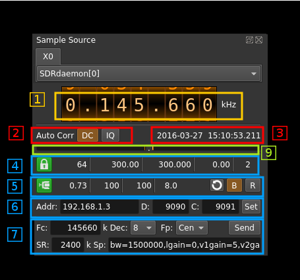This screenshot has width=300, height=280.
Task: Click the Fc frequency field showing 145660
Action: [x=75, y=228]
